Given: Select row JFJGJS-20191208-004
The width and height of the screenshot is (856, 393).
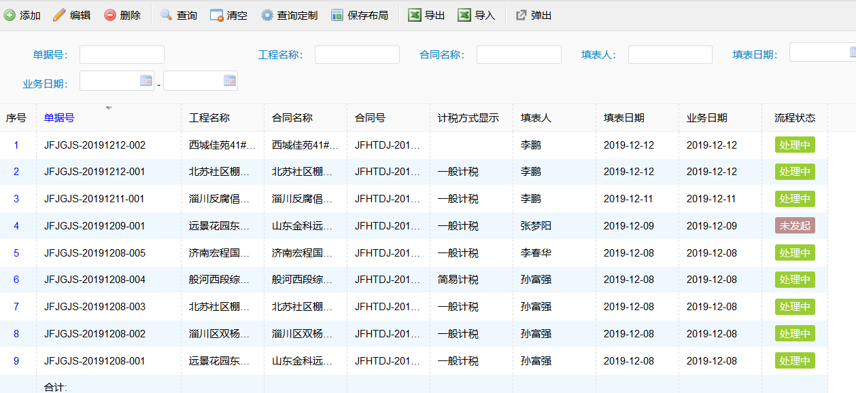Looking at the screenshot, I should 413,280.
